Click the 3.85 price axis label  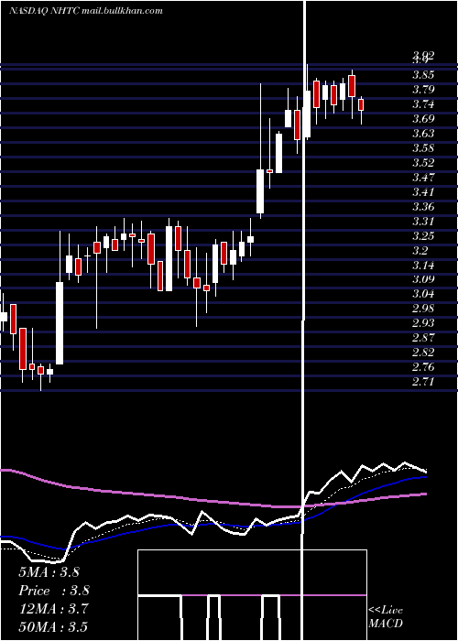(x=423, y=75)
